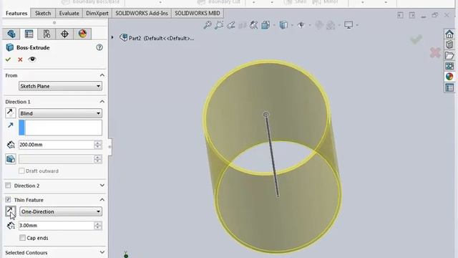The height and width of the screenshot is (258, 458).
Task: Open the Dynamic Annotation Views icon
Action: (253, 25)
